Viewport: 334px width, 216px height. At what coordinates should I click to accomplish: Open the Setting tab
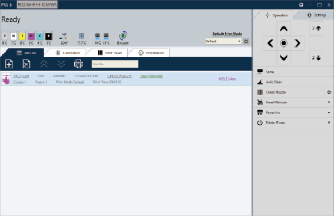[x=316, y=15]
